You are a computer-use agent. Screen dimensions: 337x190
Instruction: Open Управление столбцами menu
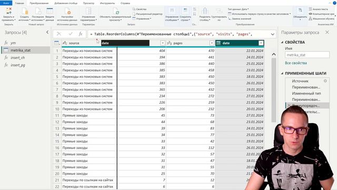click(172, 14)
